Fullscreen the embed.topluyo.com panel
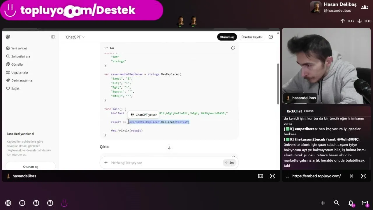The height and width of the screenshot is (210, 373). [363, 176]
